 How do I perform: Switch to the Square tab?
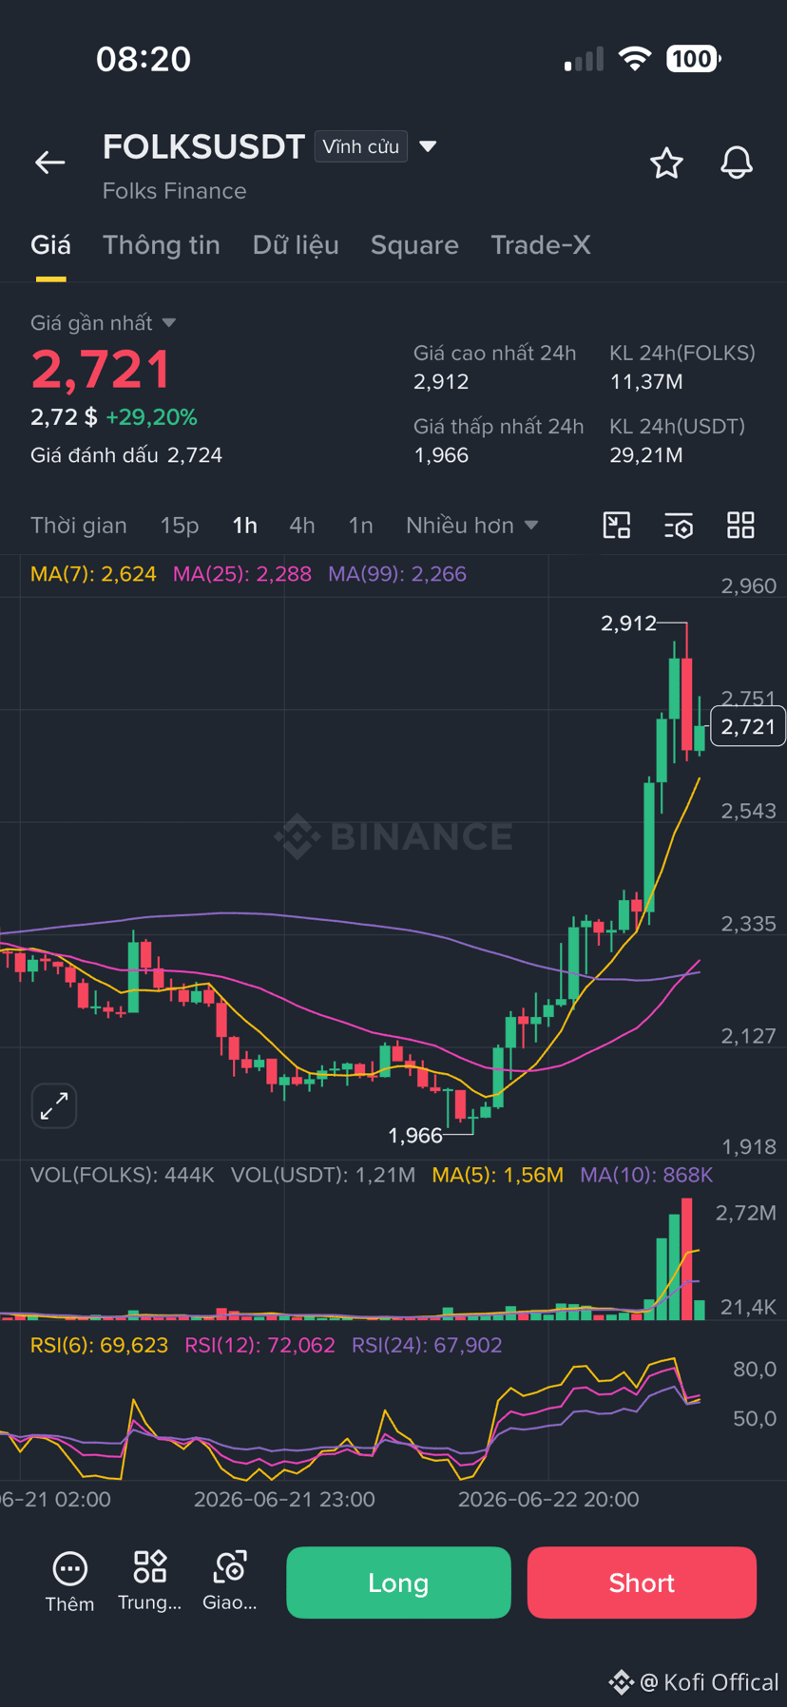414,245
